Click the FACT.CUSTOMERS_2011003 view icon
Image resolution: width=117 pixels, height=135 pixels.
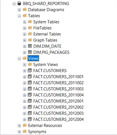point(30,89)
